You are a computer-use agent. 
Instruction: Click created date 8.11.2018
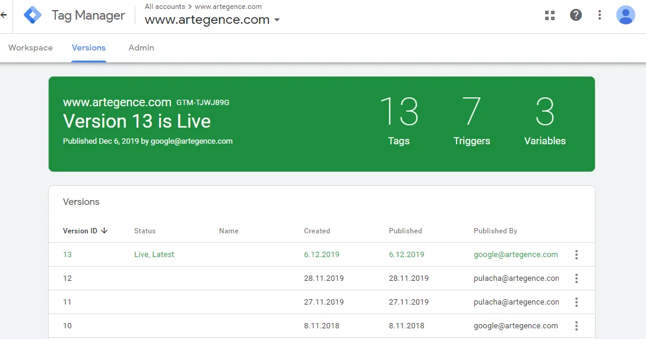(322, 326)
